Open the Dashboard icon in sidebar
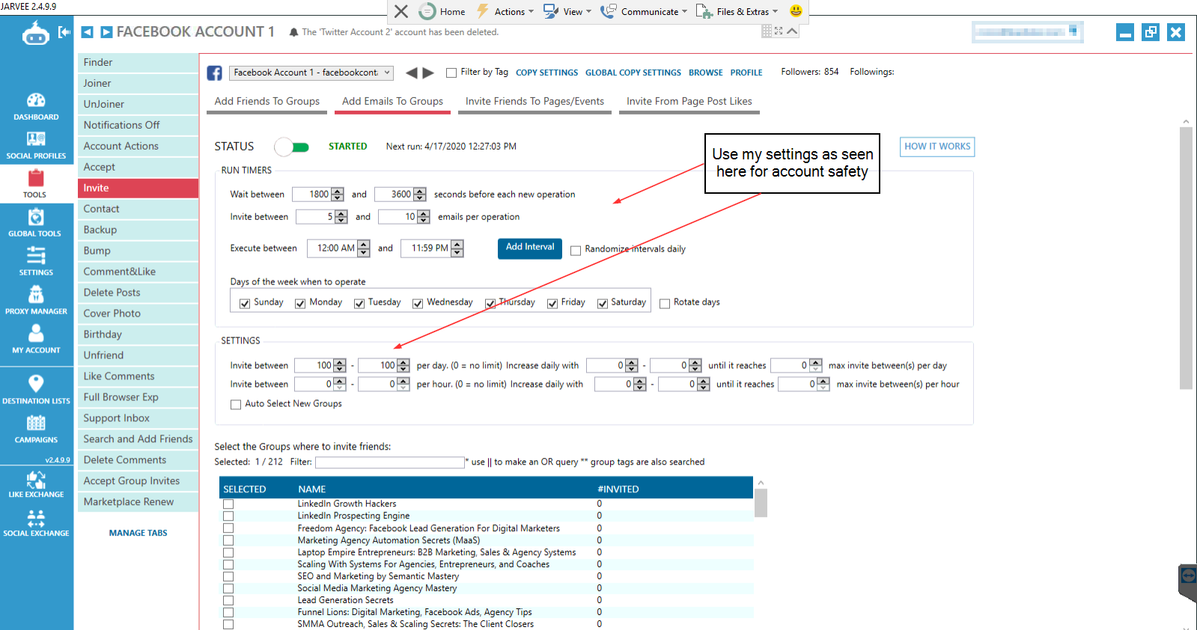The height and width of the screenshot is (630, 1197). coord(36,106)
